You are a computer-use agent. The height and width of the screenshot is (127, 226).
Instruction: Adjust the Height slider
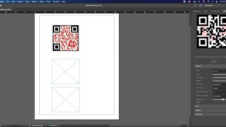[x=219, y=81]
